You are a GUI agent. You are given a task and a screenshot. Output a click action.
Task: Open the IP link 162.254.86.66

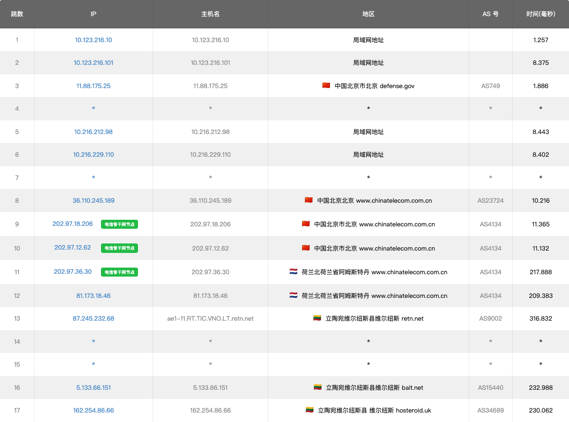pos(93,411)
